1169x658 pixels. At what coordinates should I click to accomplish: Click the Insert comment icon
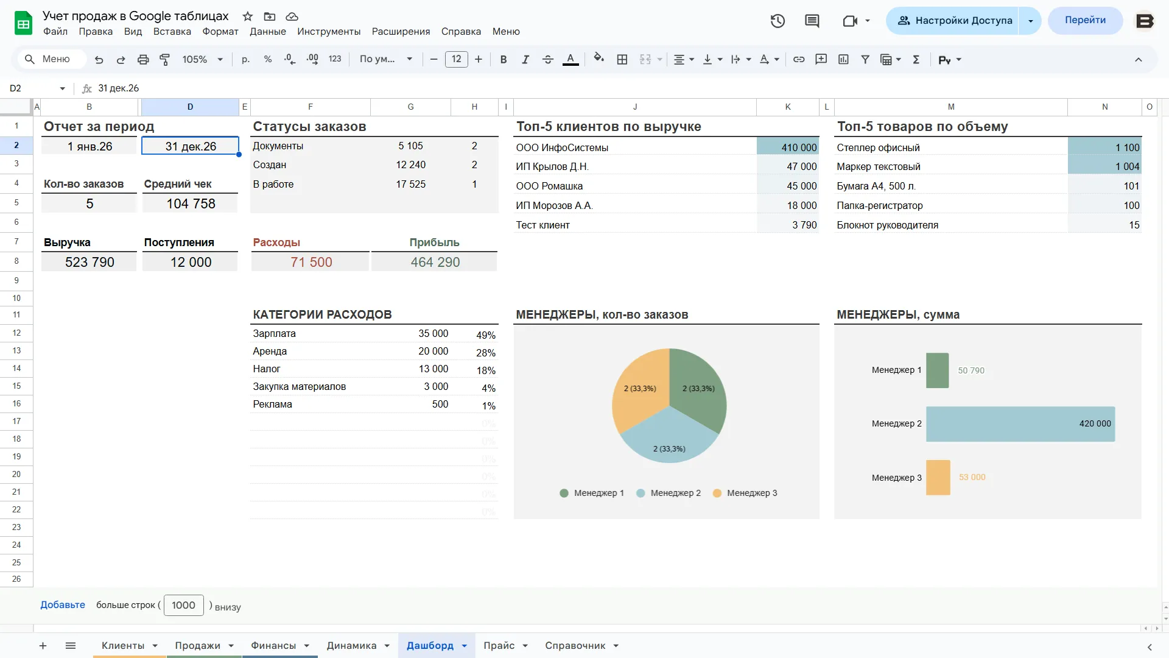pos(821,60)
